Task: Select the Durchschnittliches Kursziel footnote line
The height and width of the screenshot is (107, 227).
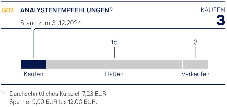Action: [x=59, y=94]
